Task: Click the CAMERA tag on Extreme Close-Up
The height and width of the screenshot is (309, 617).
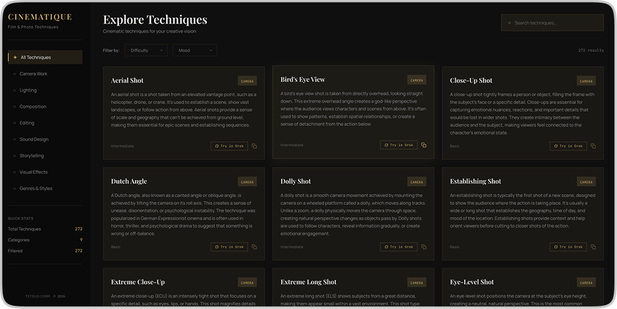Action: point(247,283)
